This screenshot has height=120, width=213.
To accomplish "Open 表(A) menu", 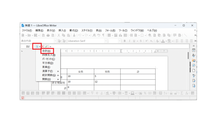I will pos(99,30).
